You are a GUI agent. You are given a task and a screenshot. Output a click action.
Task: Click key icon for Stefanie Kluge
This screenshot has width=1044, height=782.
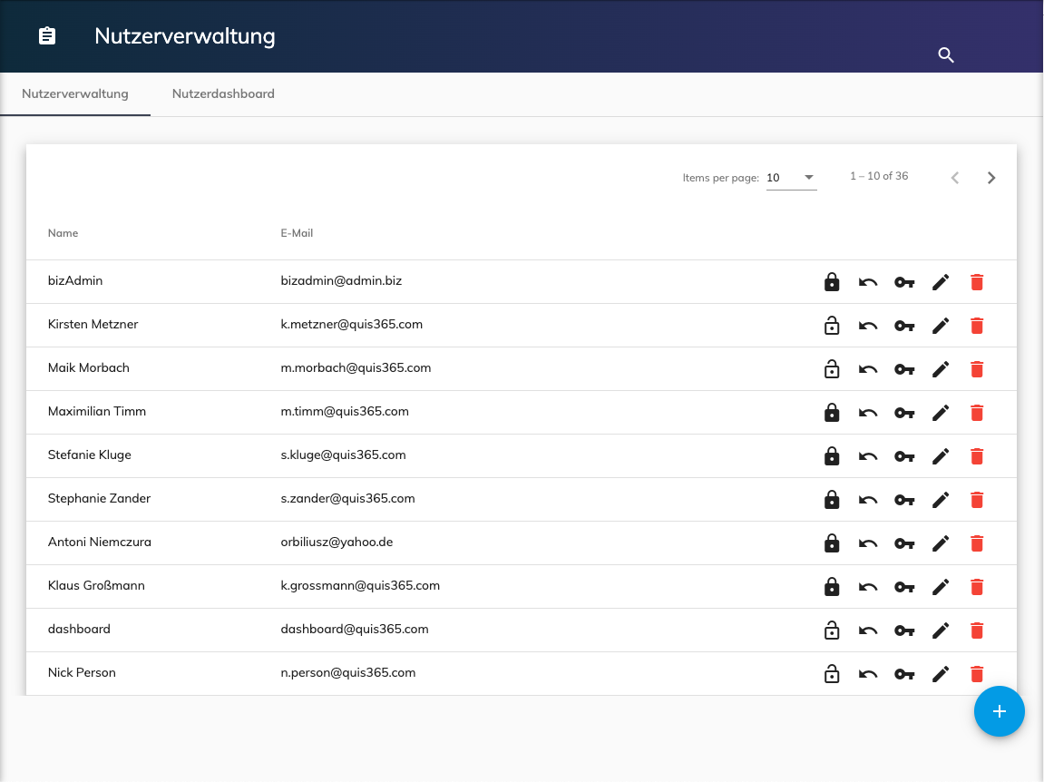904,457
